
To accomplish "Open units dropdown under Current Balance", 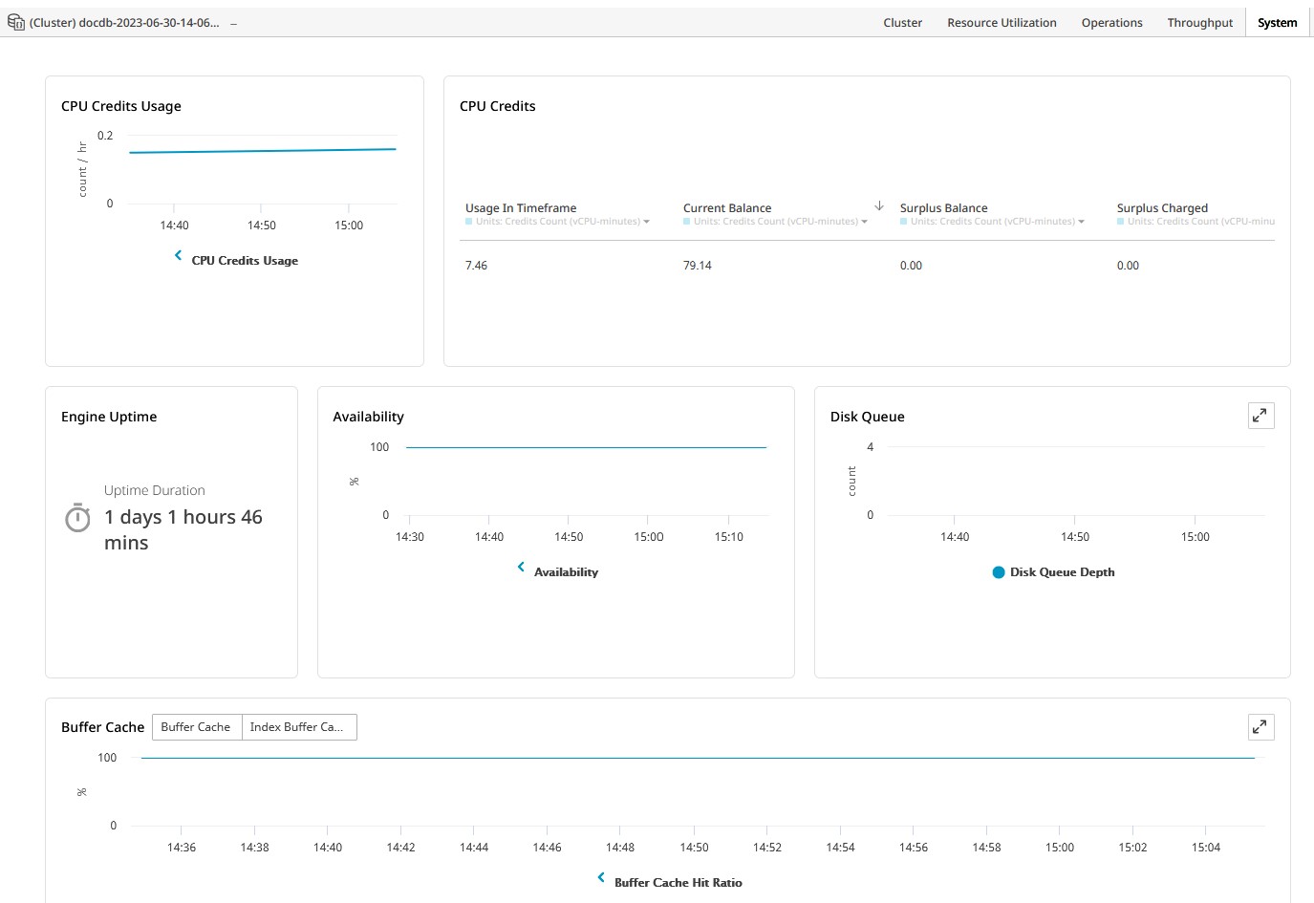I will click(x=865, y=222).
